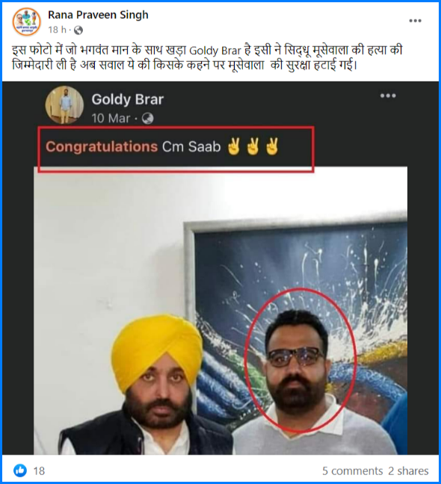Viewport: 441px width, 484px height.
Task: View the 5 comments
Action: (352, 471)
